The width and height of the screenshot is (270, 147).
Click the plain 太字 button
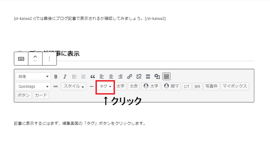click(121, 86)
